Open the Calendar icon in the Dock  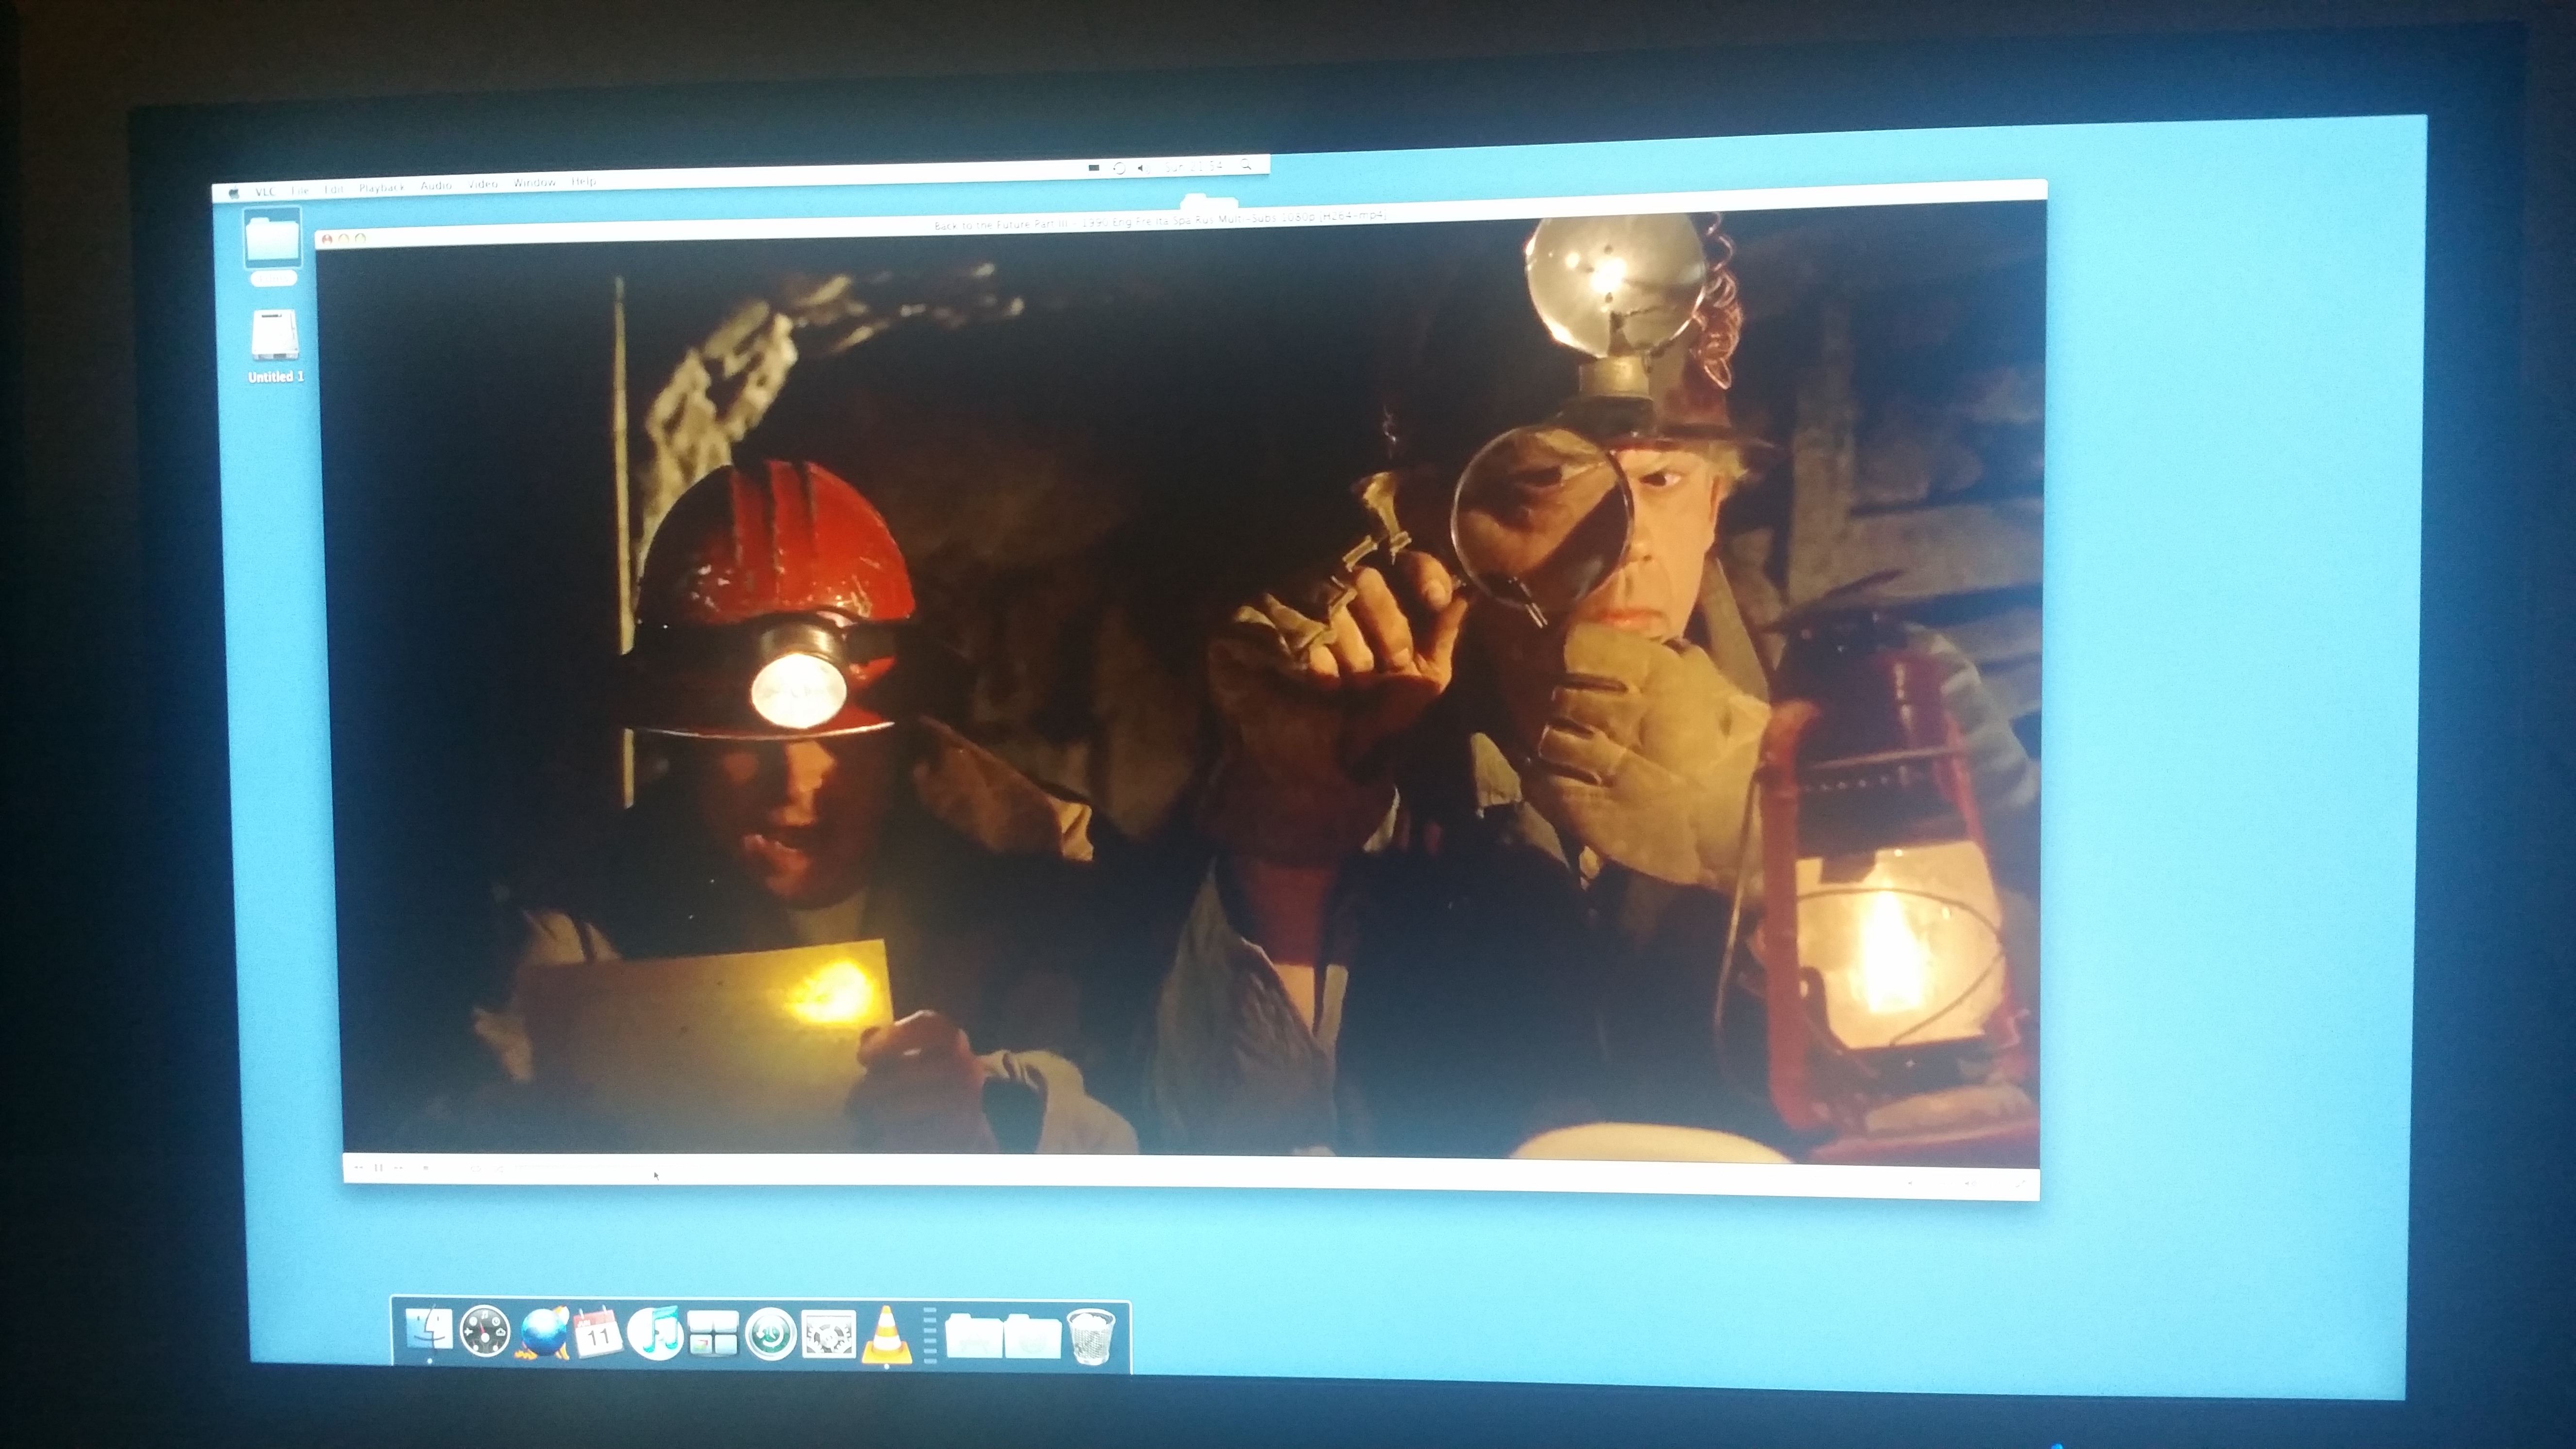tap(598, 1334)
